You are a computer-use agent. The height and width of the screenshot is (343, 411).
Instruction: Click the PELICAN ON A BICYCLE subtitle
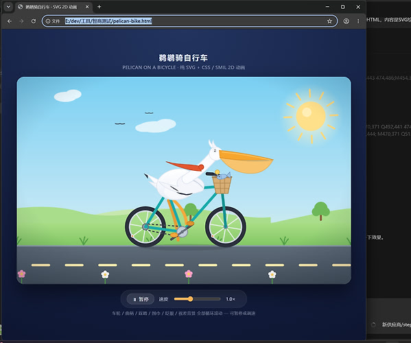point(183,67)
